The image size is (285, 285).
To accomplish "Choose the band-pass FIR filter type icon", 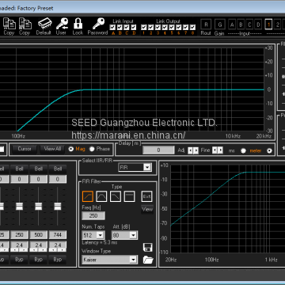I will 101,196.
